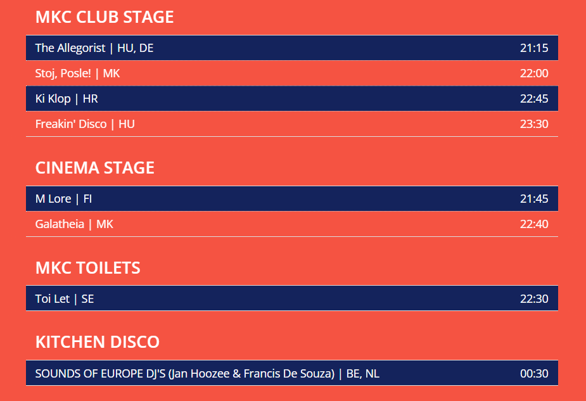Open Freakin' Disco | HU listing
This screenshot has height=401, width=586.
click(x=292, y=124)
